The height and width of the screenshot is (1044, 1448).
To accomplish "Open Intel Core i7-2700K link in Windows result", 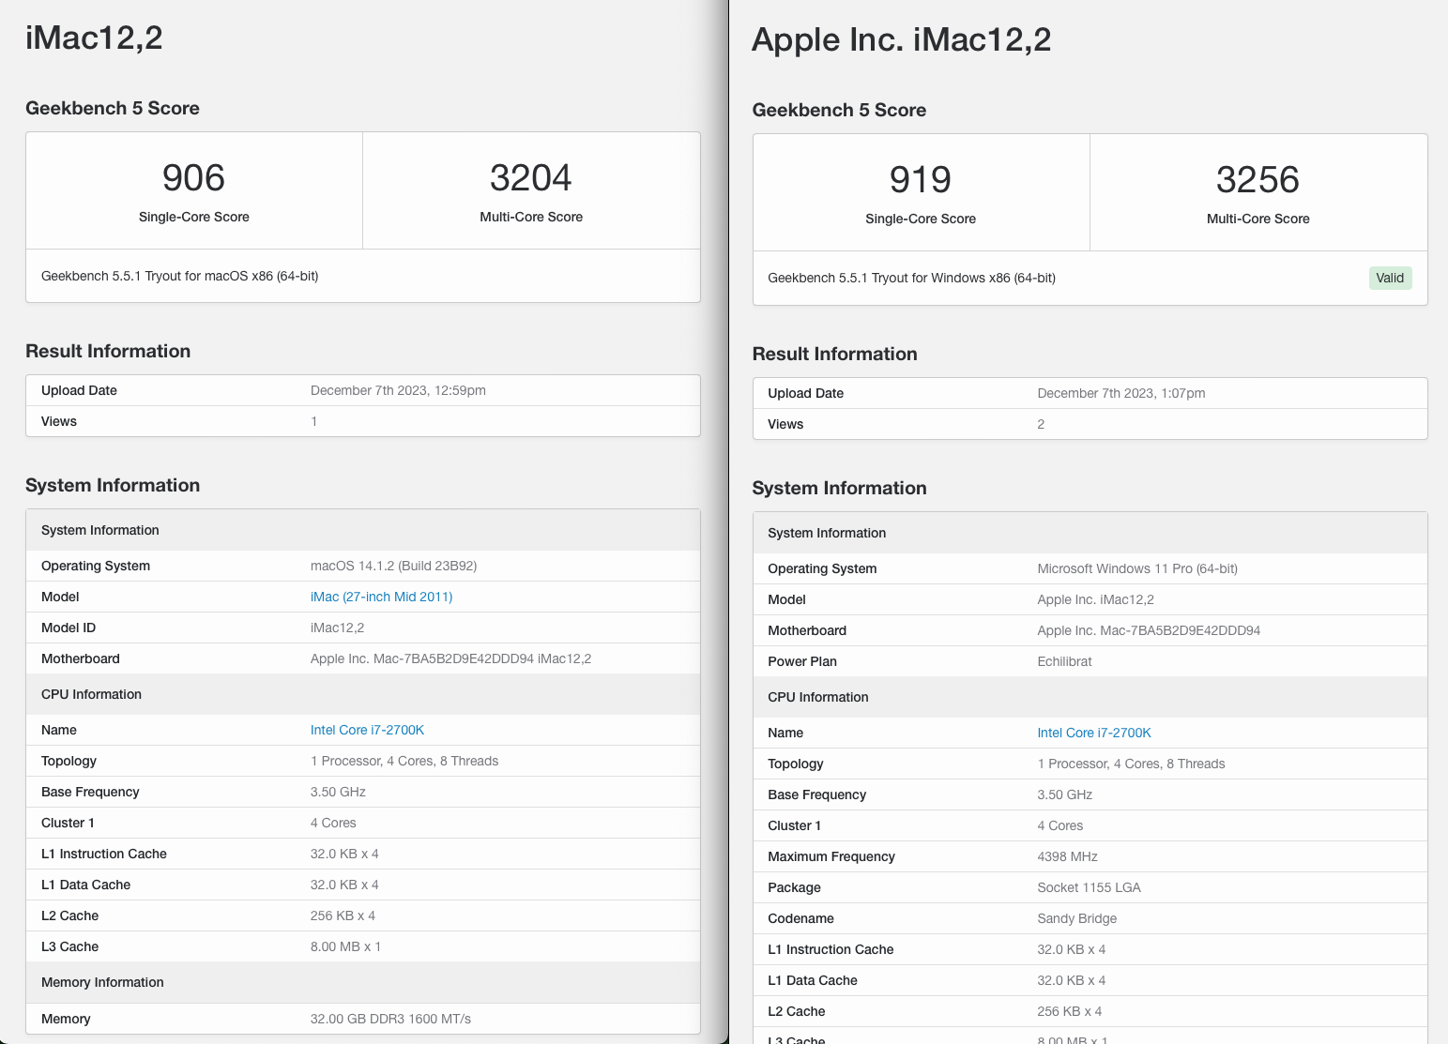I will tap(1093, 733).
